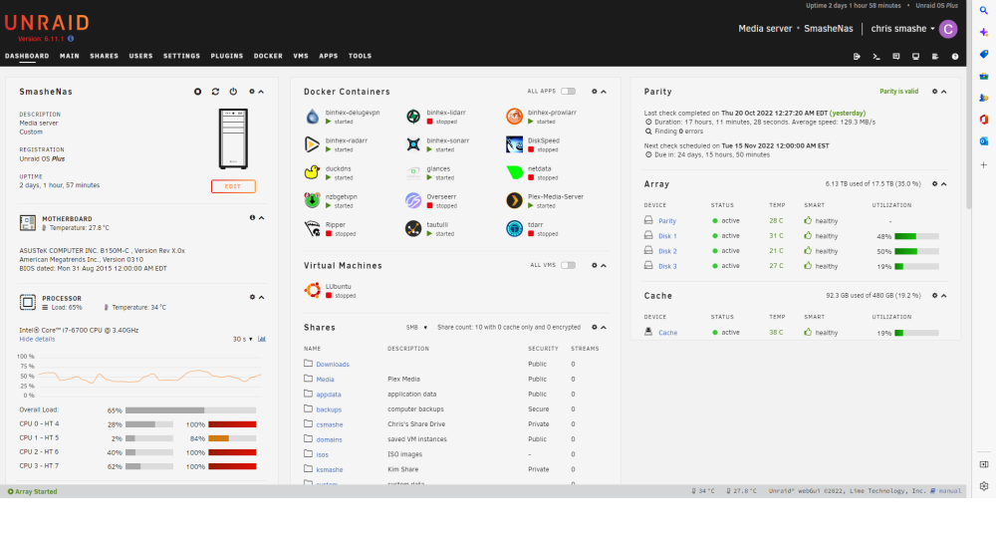Click the binhex-prowlarr container icon
The image size is (996, 536).
tap(514, 117)
